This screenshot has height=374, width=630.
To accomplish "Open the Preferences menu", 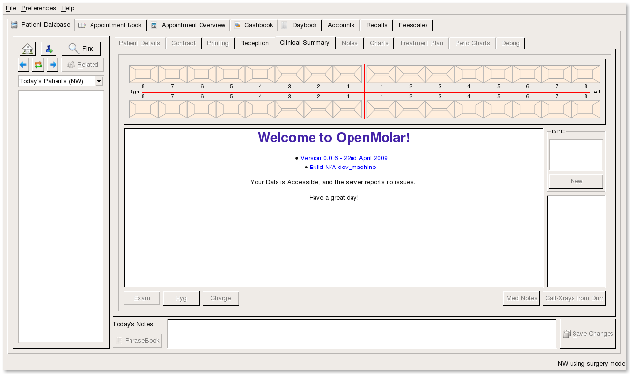I will pos(39,8).
